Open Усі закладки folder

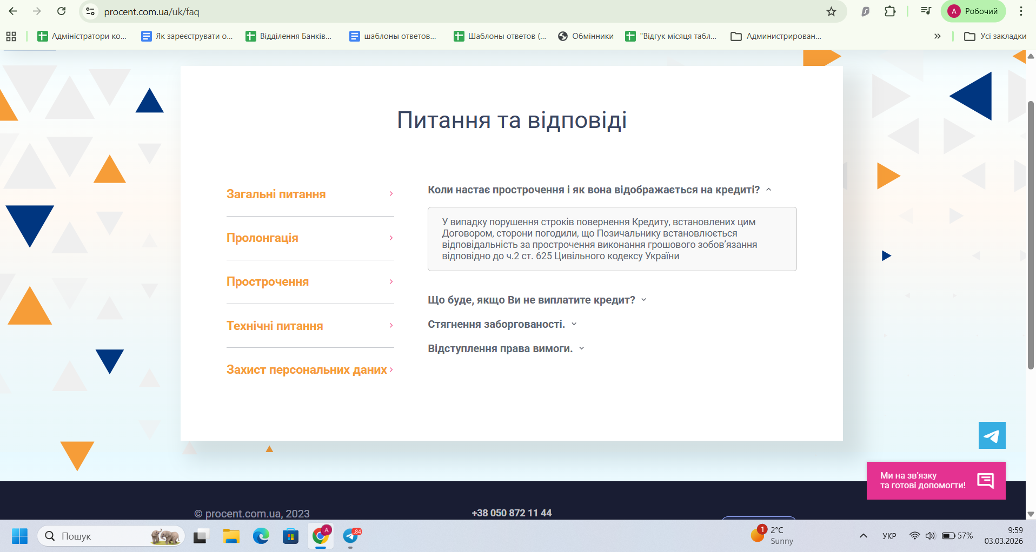click(995, 36)
